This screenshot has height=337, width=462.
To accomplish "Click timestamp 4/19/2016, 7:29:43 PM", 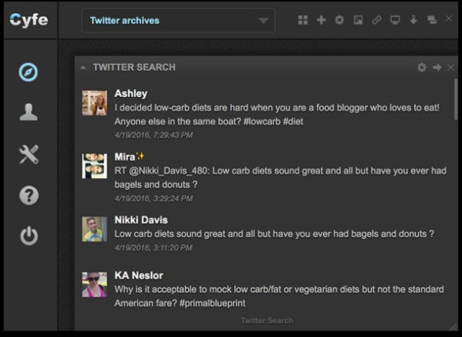I will (154, 135).
